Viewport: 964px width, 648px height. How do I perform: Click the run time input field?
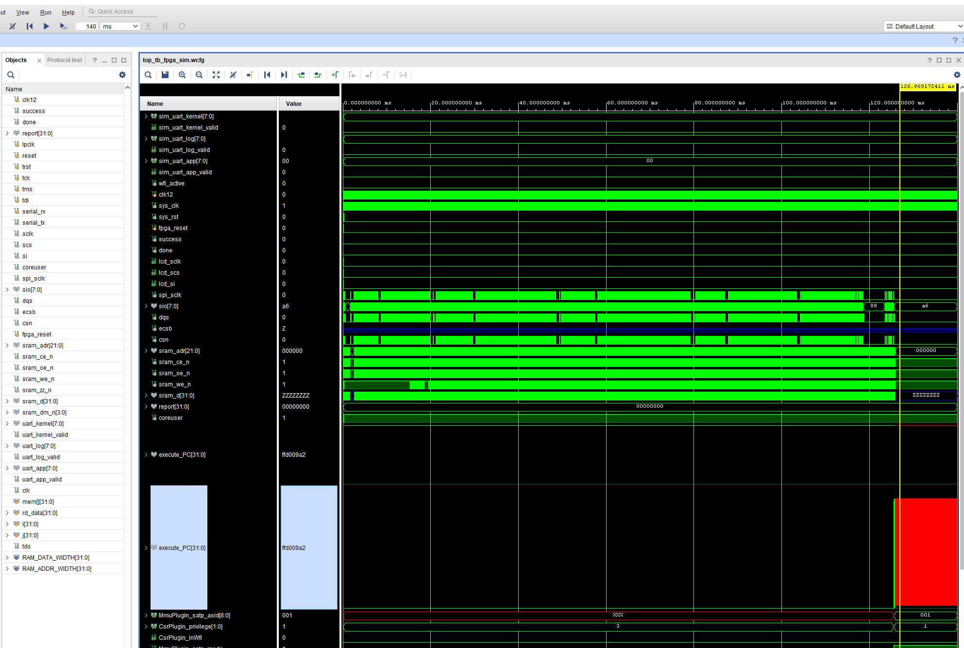pos(87,26)
